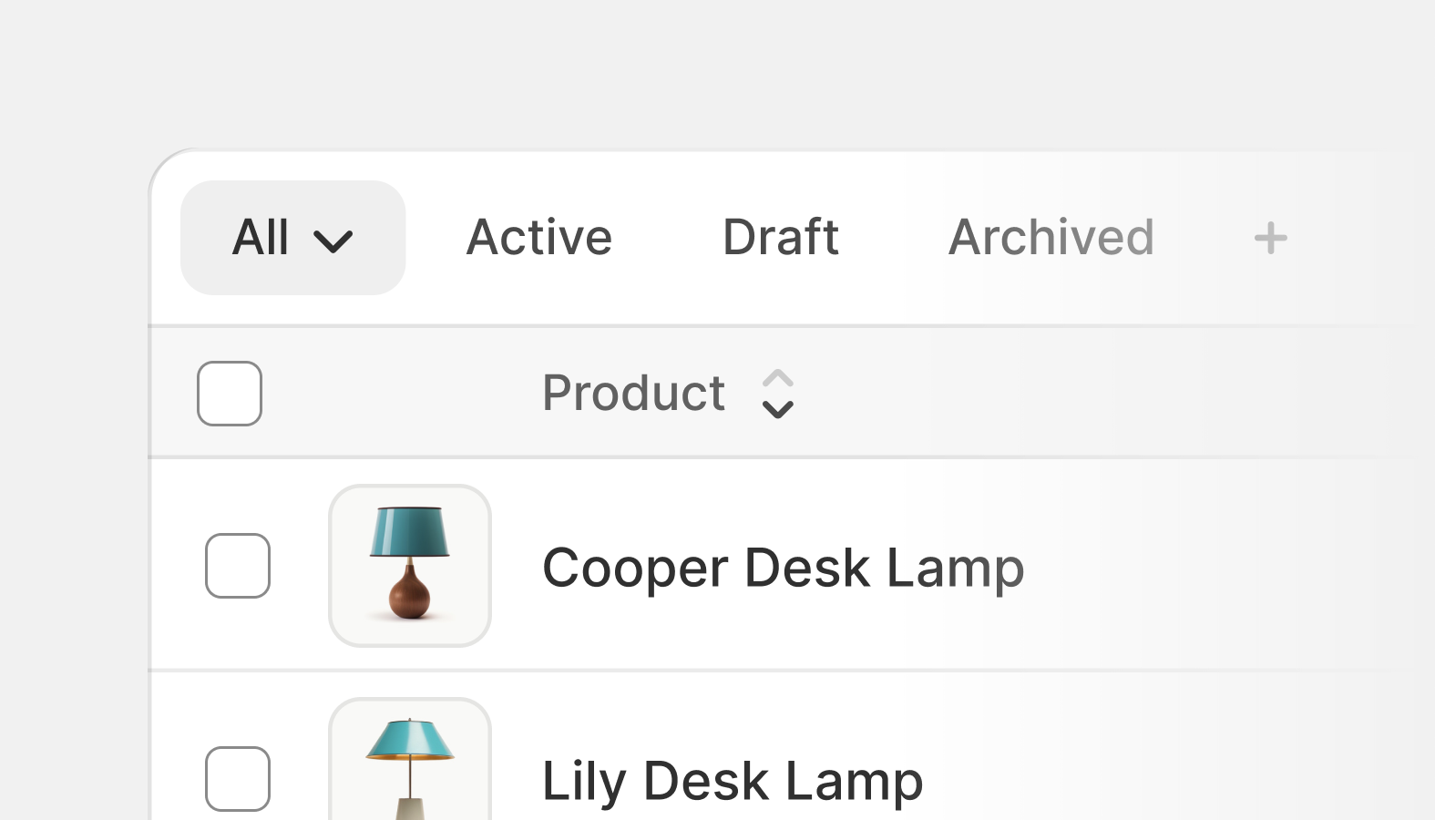The height and width of the screenshot is (820, 1435).
Task: Switch to the Active tab
Action: 539,238
